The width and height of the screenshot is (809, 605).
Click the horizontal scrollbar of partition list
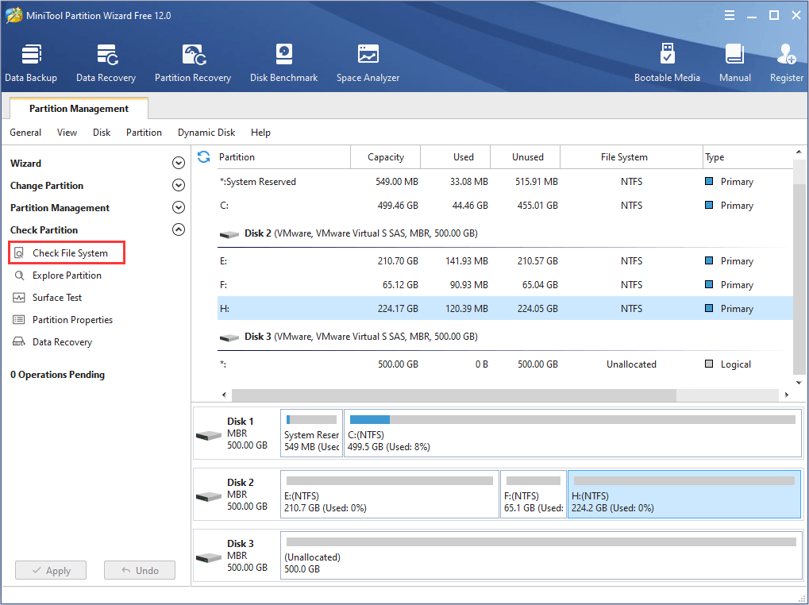(x=454, y=395)
